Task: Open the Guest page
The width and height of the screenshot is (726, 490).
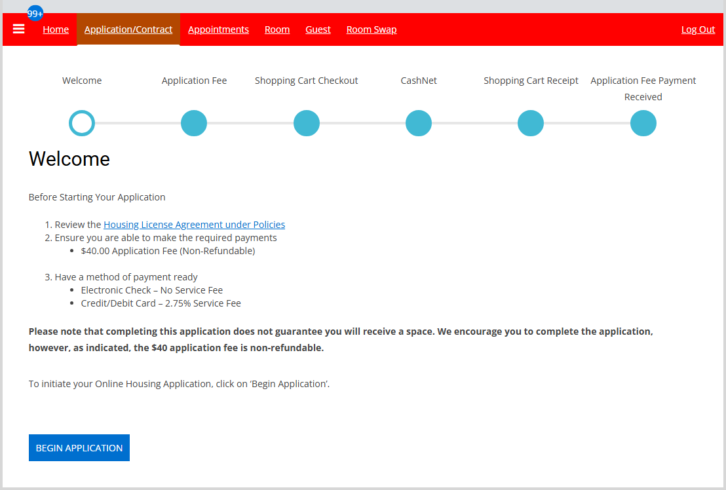Action: click(x=318, y=29)
